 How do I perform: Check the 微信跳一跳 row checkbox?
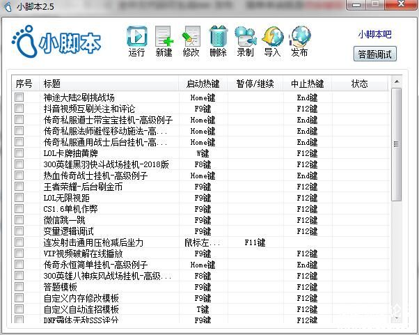(19, 220)
